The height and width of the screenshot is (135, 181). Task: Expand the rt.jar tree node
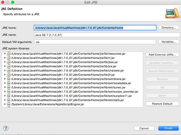pos(5,58)
